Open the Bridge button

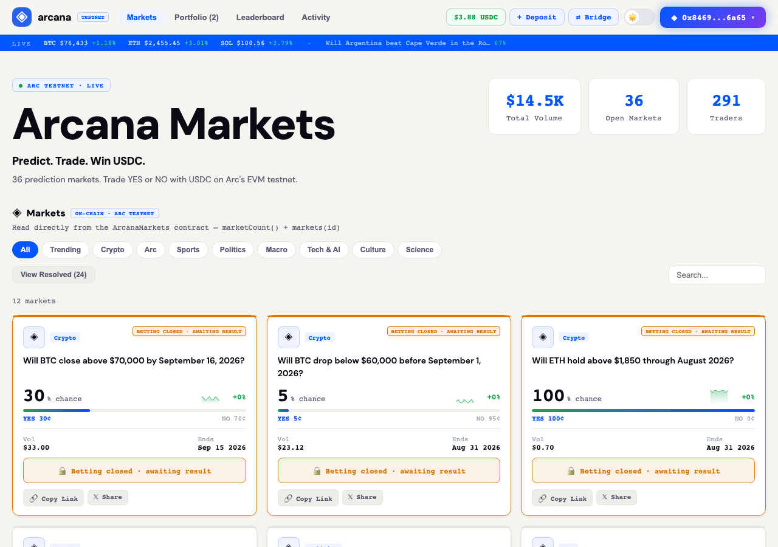click(x=593, y=17)
